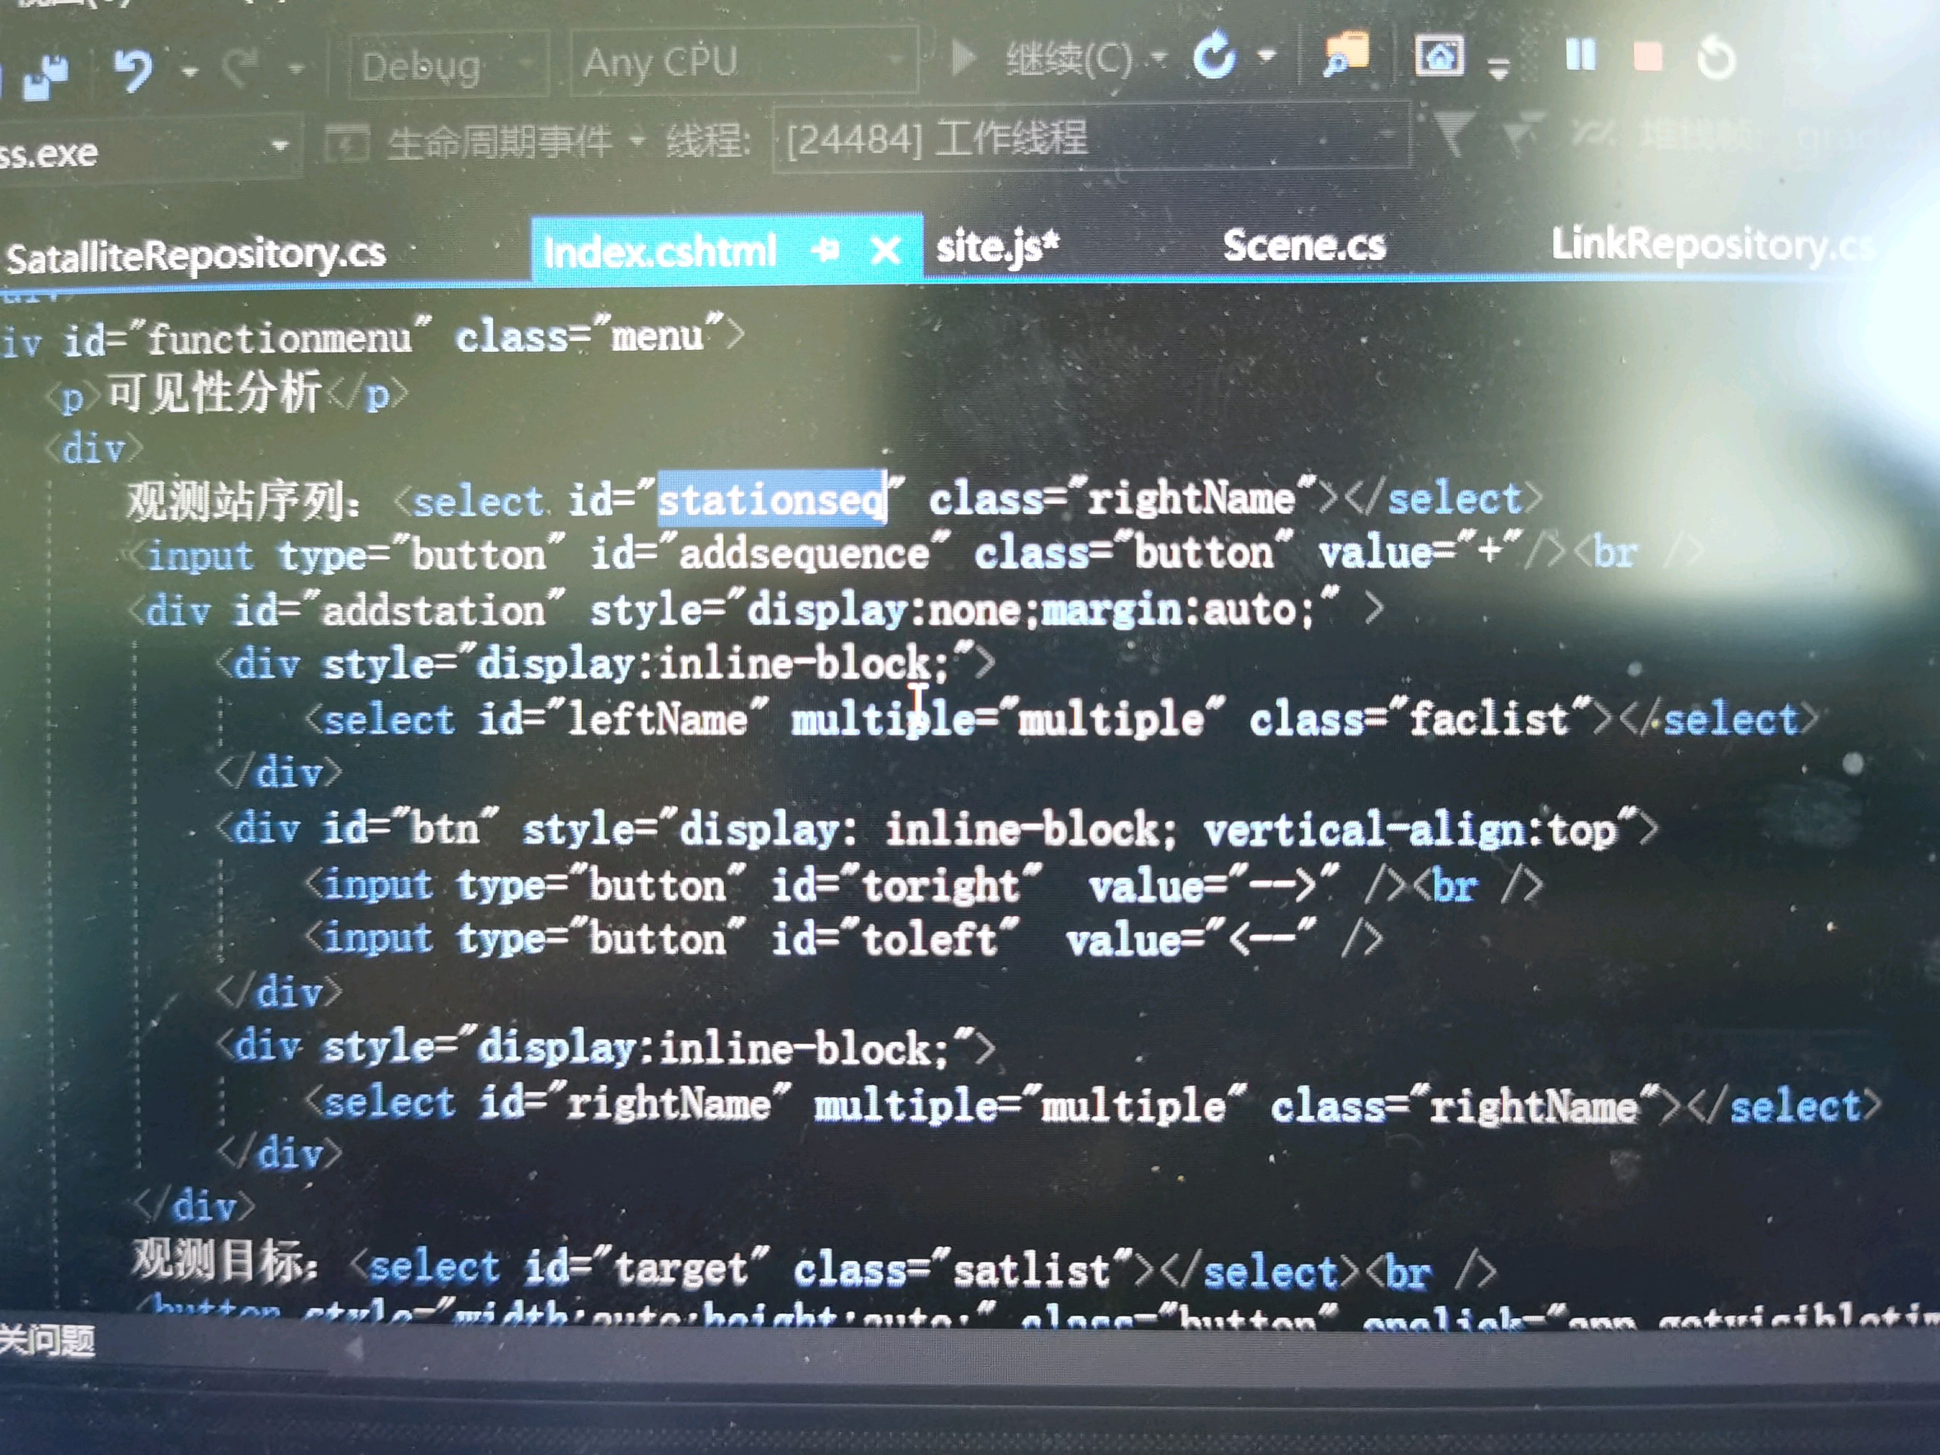Switch to SatalliteRepository.cs tab
Image resolution: width=1940 pixels, height=1455 pixels.
point(196,255)
